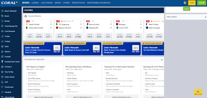Viewport: 207px width, 98px height.
Task: Collapse Featured Bet Builders section
Action: (162, 60)
